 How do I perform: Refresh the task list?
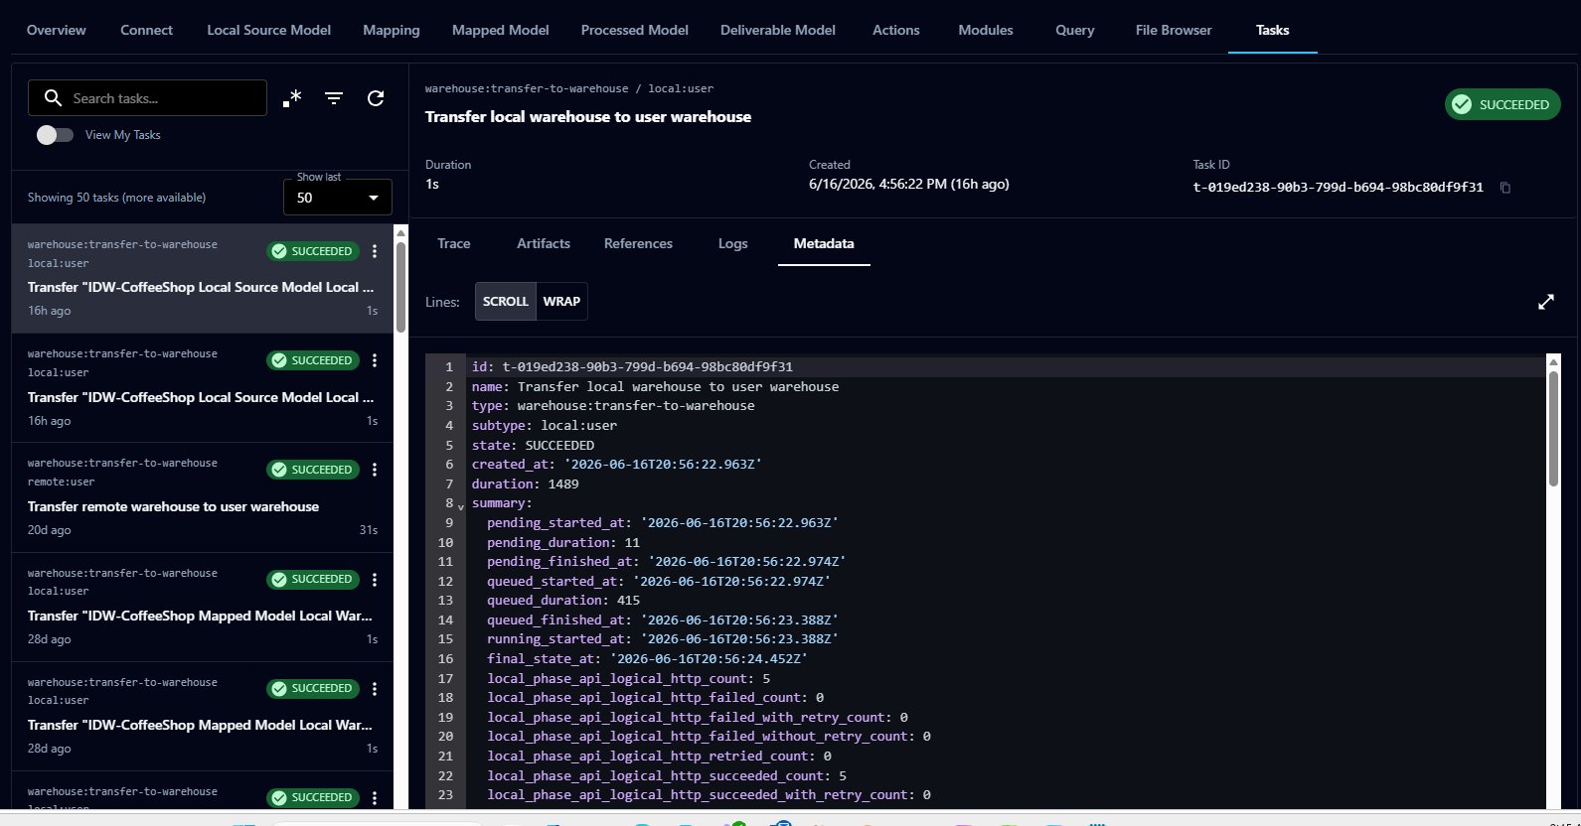tap(376, 98)
